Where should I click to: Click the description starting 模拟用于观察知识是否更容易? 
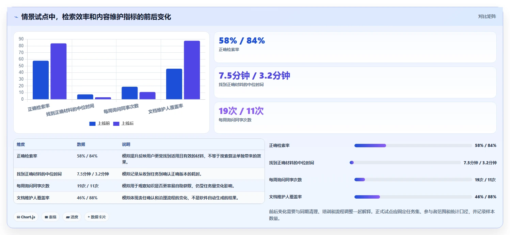click(178, 186)
